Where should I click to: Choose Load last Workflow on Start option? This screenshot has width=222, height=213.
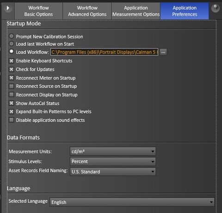coord(12,44)
